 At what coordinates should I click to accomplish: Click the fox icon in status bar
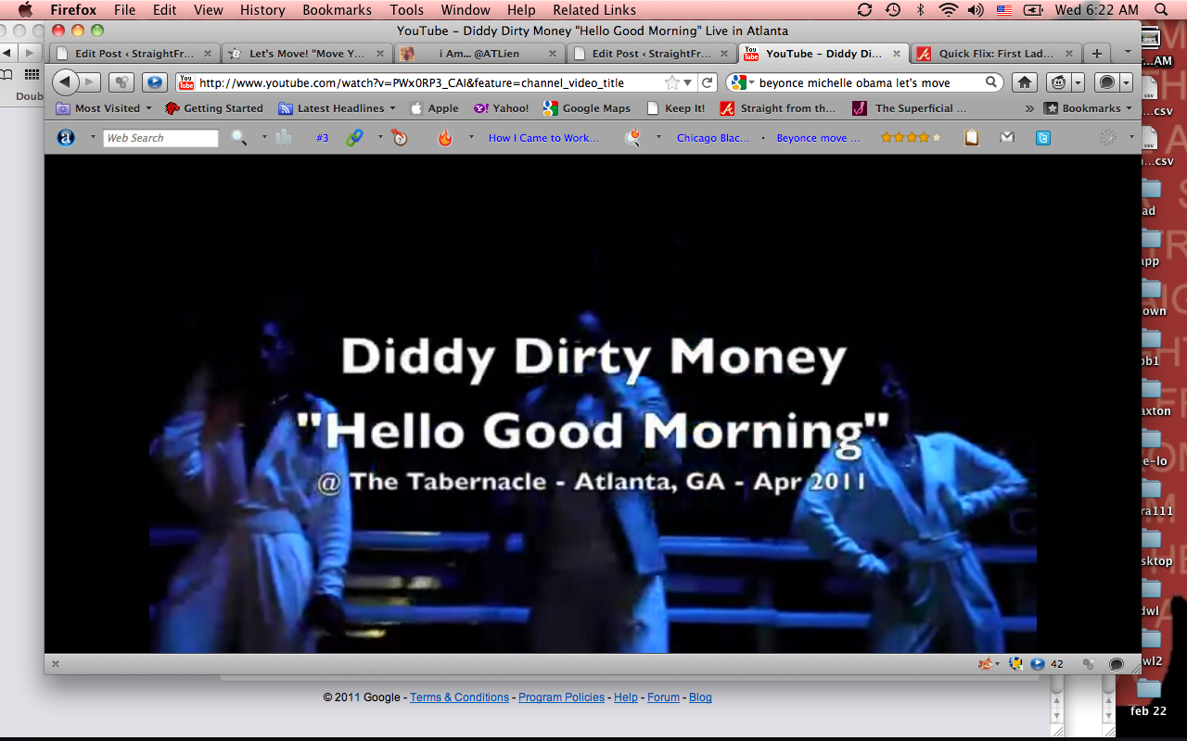point(985,663)
